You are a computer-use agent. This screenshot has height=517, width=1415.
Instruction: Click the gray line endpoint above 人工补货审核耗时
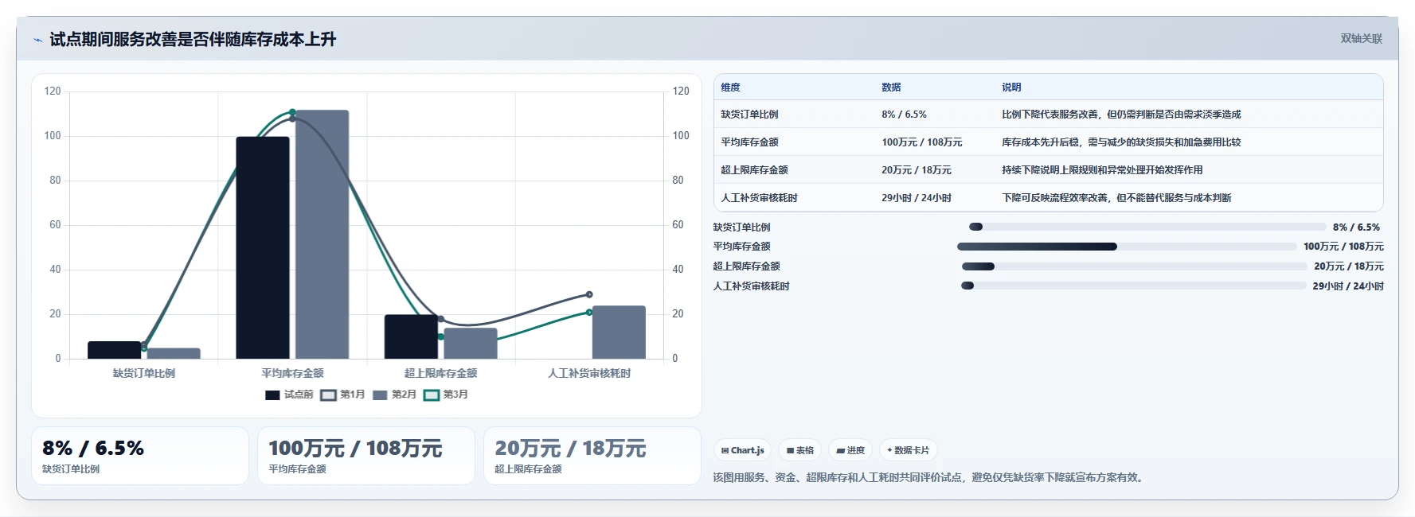[589, 294]
